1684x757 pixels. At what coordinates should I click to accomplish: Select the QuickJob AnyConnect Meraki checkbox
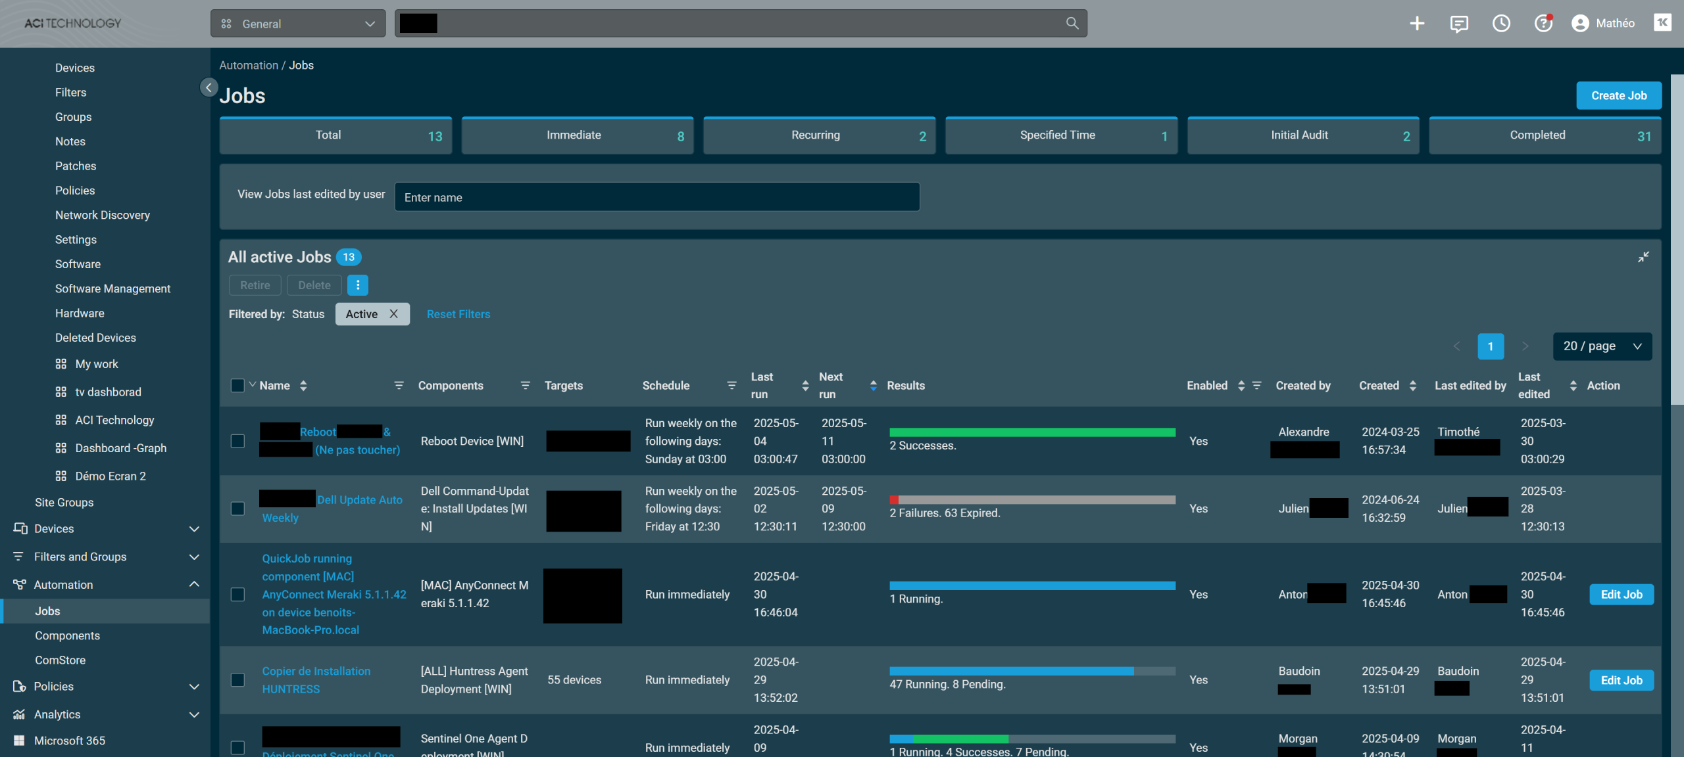coord(237,594)
